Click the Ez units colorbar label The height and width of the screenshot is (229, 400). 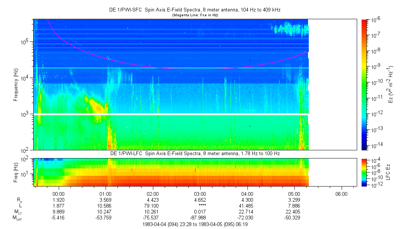[390, 85]
